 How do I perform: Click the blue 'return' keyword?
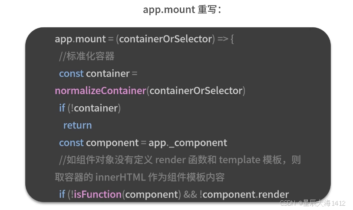tap(77, 125)
